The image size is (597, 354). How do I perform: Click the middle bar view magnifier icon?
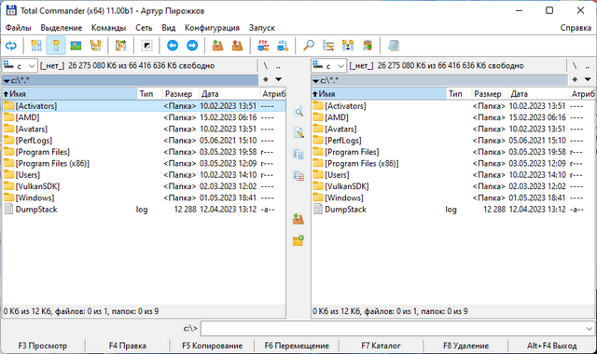298,112
